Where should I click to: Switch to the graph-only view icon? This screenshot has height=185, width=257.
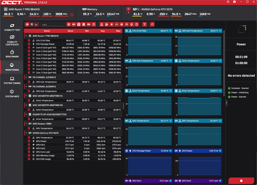[37, 25]
